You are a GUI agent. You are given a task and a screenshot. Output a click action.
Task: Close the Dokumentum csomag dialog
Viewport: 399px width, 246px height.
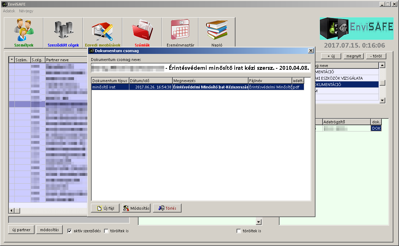click(x=311, y=51)
